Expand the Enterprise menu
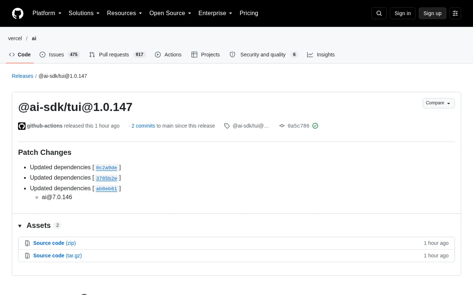The height and width of the screenshot is (295, 473). 215,13
